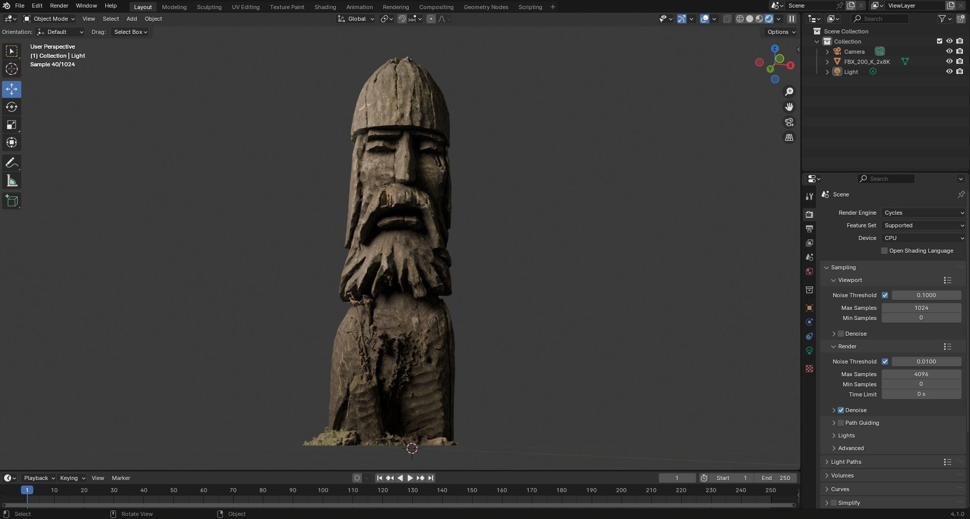Select the Annotate tool

[12, 163]
